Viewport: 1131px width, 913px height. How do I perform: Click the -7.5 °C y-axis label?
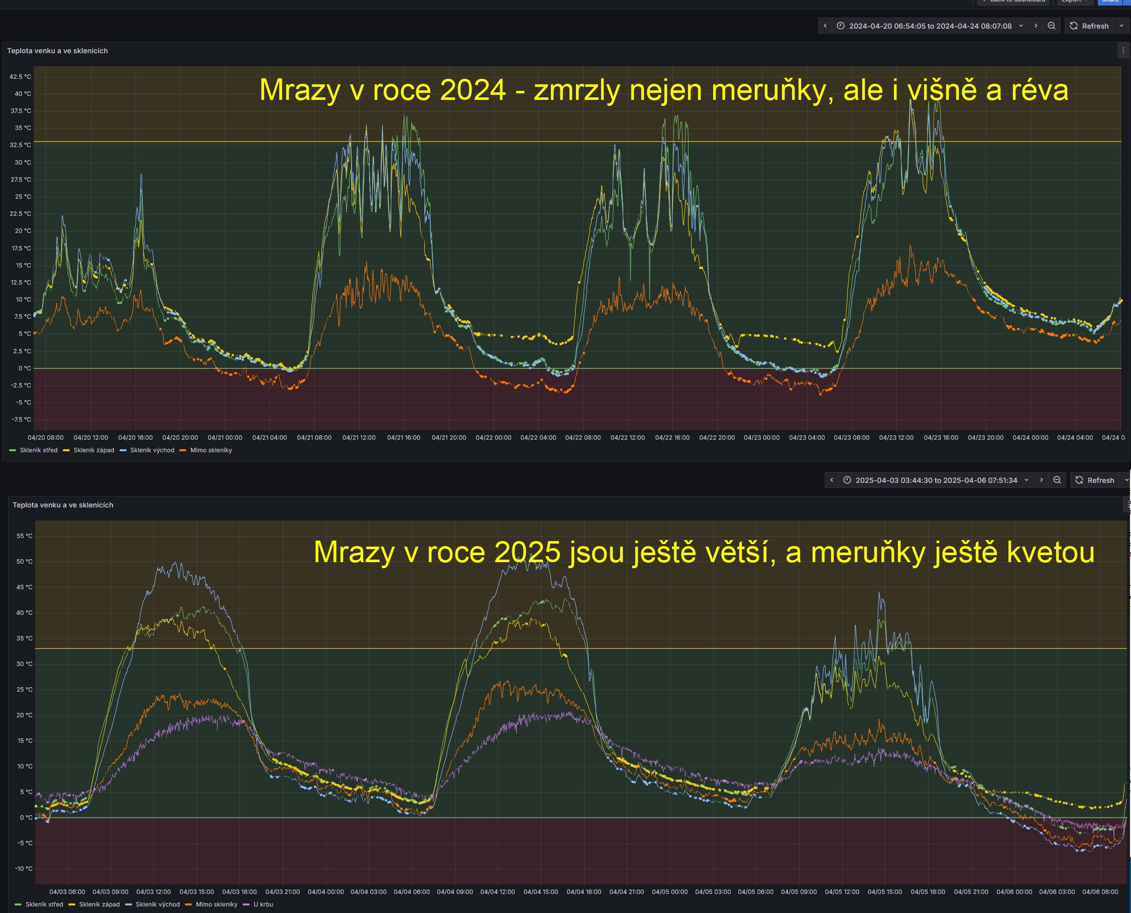[21, 420]
